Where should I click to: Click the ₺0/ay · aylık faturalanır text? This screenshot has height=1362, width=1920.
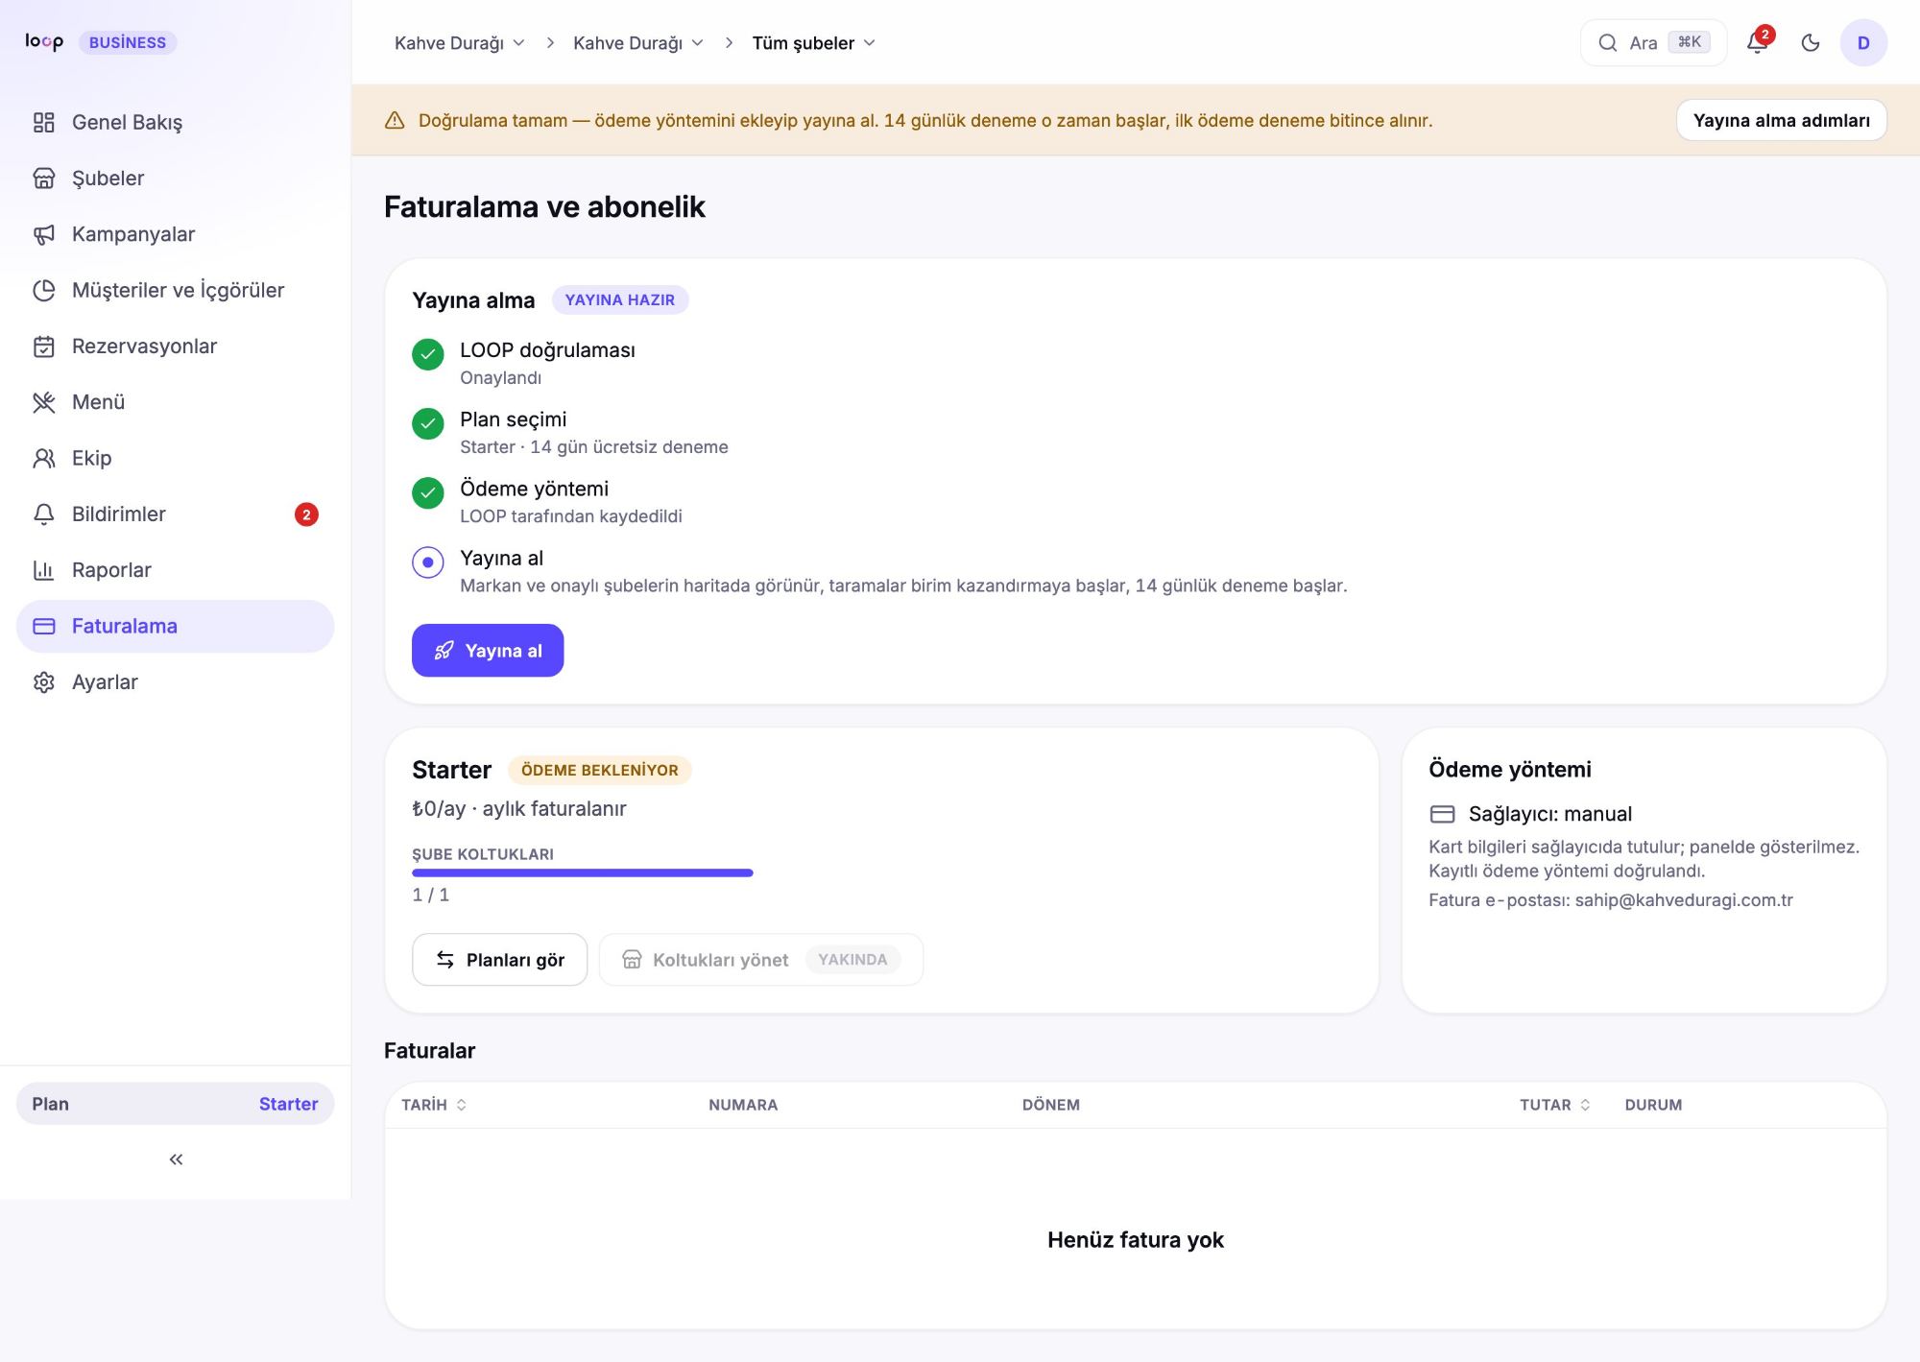point(519,809)
